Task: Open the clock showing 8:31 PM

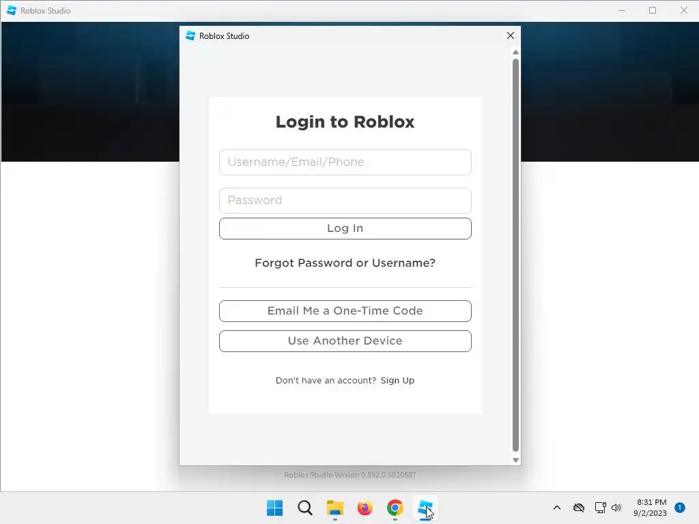Action: pyautogui.click(x=651, y=508)
